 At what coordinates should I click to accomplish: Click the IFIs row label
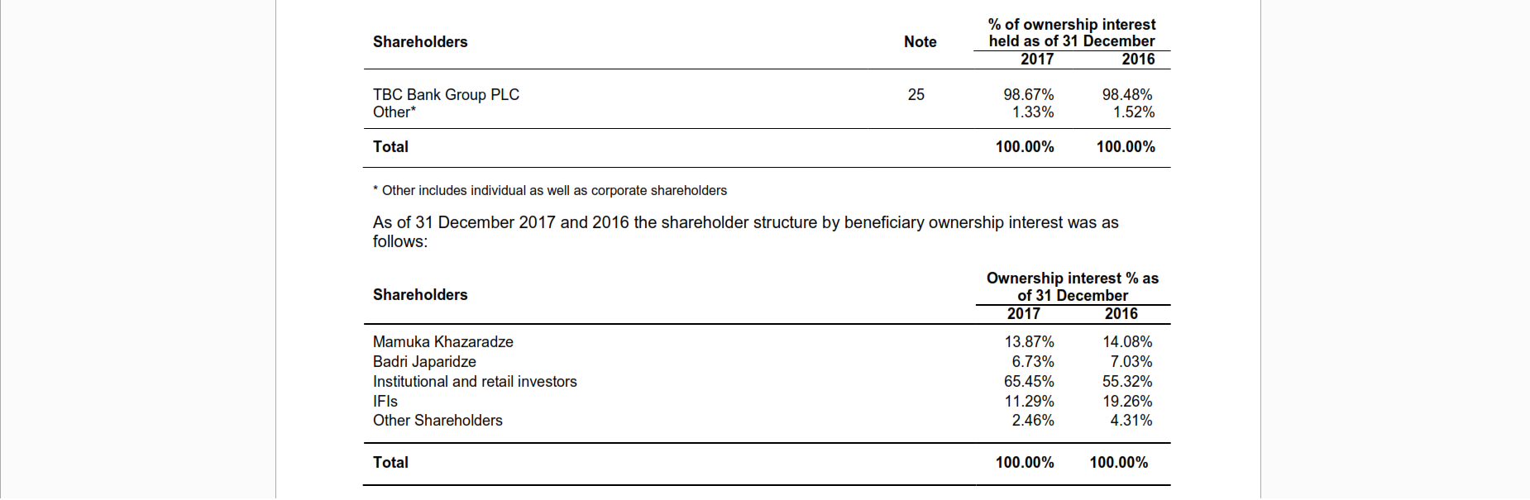(x=385, y=402)
